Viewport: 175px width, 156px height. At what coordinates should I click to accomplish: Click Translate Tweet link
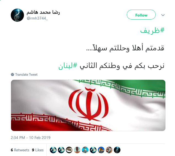(x=26, y=75)
